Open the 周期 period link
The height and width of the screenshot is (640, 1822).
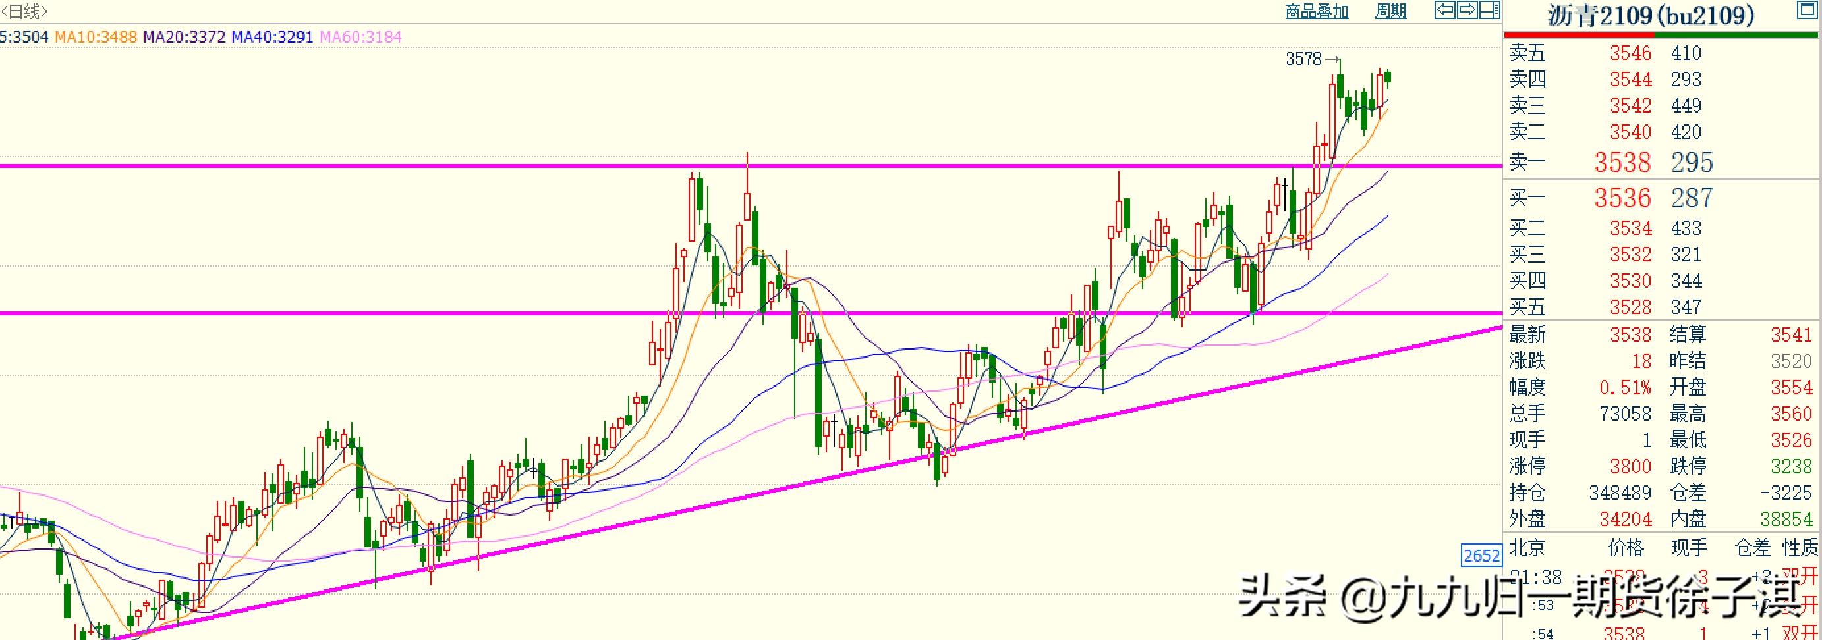tap(1390, 11)
